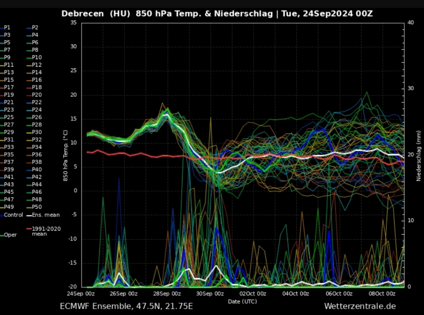Viewport: 424px width, 315px height.
Task: Click the 30Sep 00z date label
Action: [x=210, y=294]
